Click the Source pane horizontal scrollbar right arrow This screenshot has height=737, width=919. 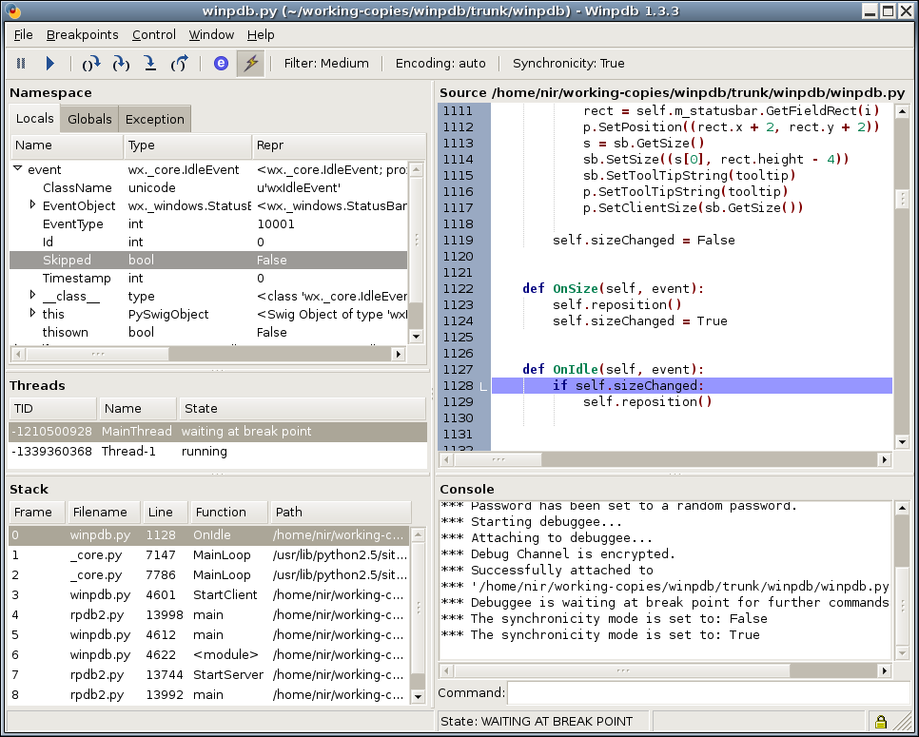click(x=885, y=460)
